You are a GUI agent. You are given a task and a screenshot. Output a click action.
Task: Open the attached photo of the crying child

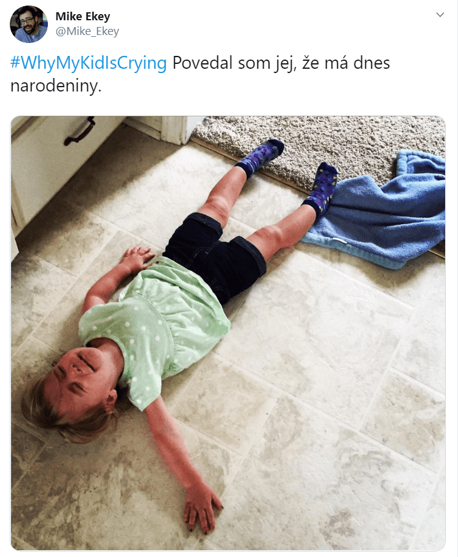point(228,333)
